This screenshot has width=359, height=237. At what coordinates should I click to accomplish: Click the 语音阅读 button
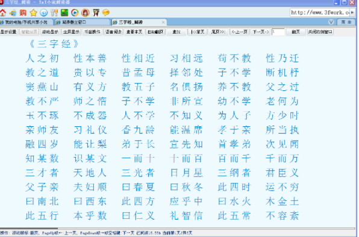tap(113, 32)
